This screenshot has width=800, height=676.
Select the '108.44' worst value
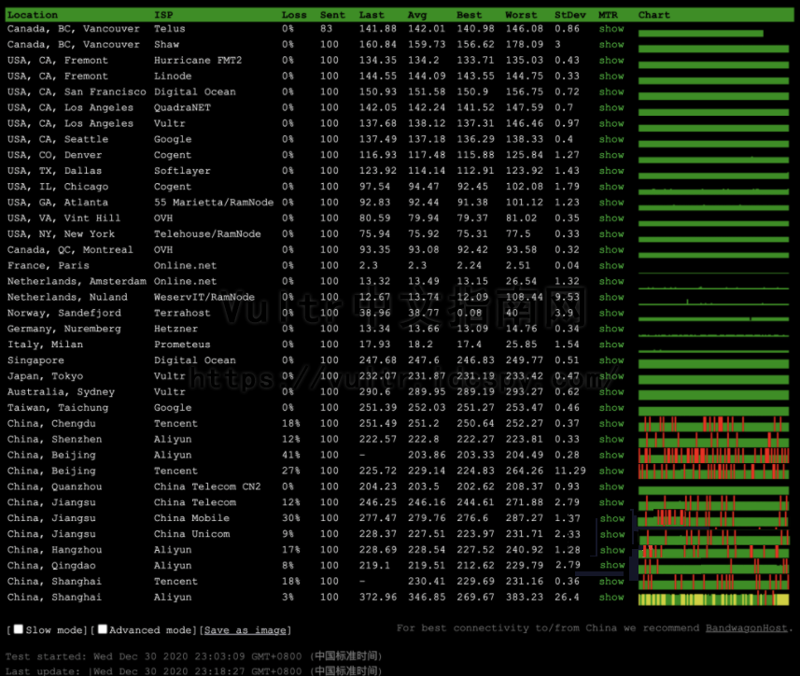pyautogui.click(x=524, y=297)
